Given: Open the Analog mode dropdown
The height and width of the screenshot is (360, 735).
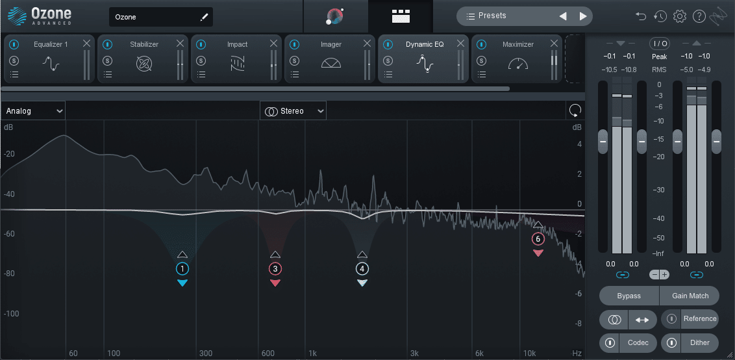Looking at the screenshot, I should [x=33, y=111].
